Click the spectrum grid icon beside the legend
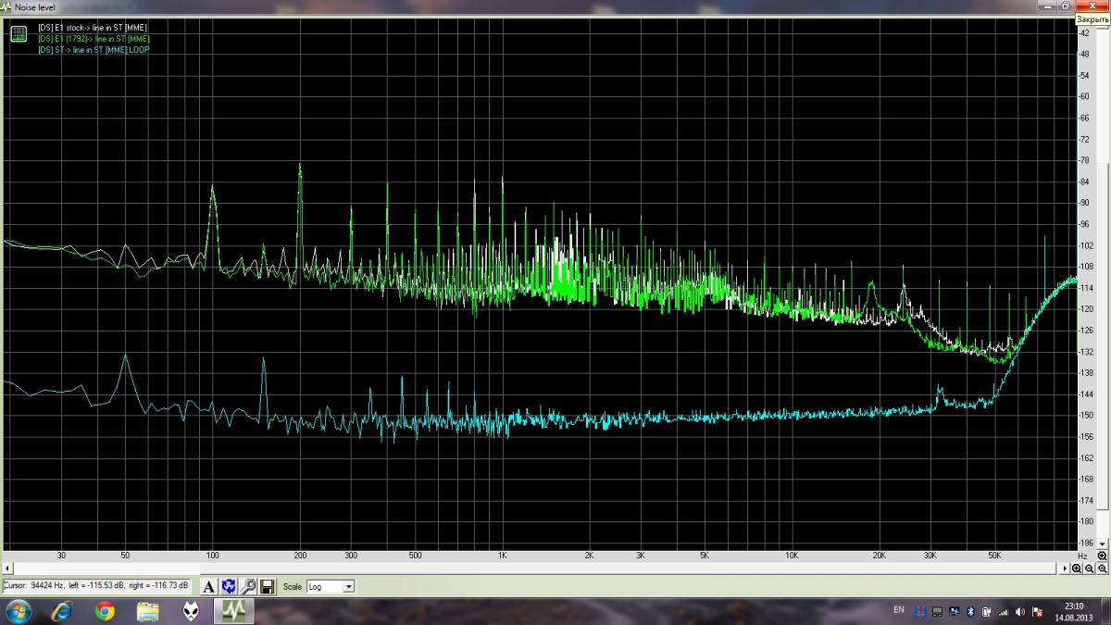This screenshot has width=1111, height=625. pyautogui.click(x=18, y=34)
